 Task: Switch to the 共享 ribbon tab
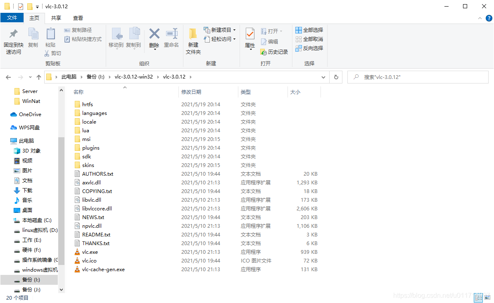pyautogui.click(x=56, y=18)
